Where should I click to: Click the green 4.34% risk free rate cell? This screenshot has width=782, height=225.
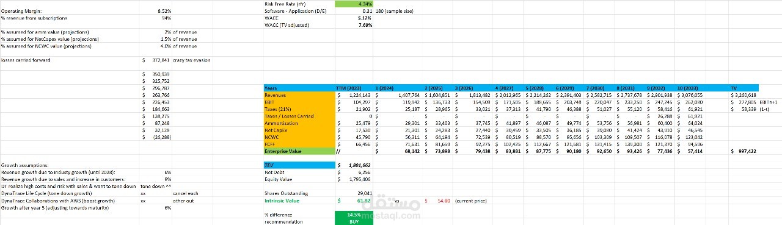[x=354, y=4]
